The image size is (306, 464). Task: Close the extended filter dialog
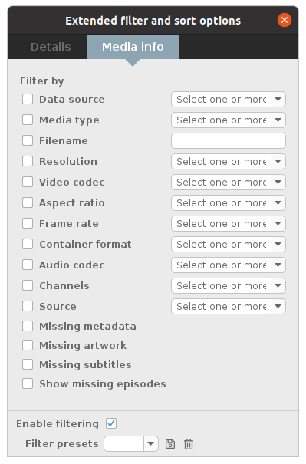[285, 20]
